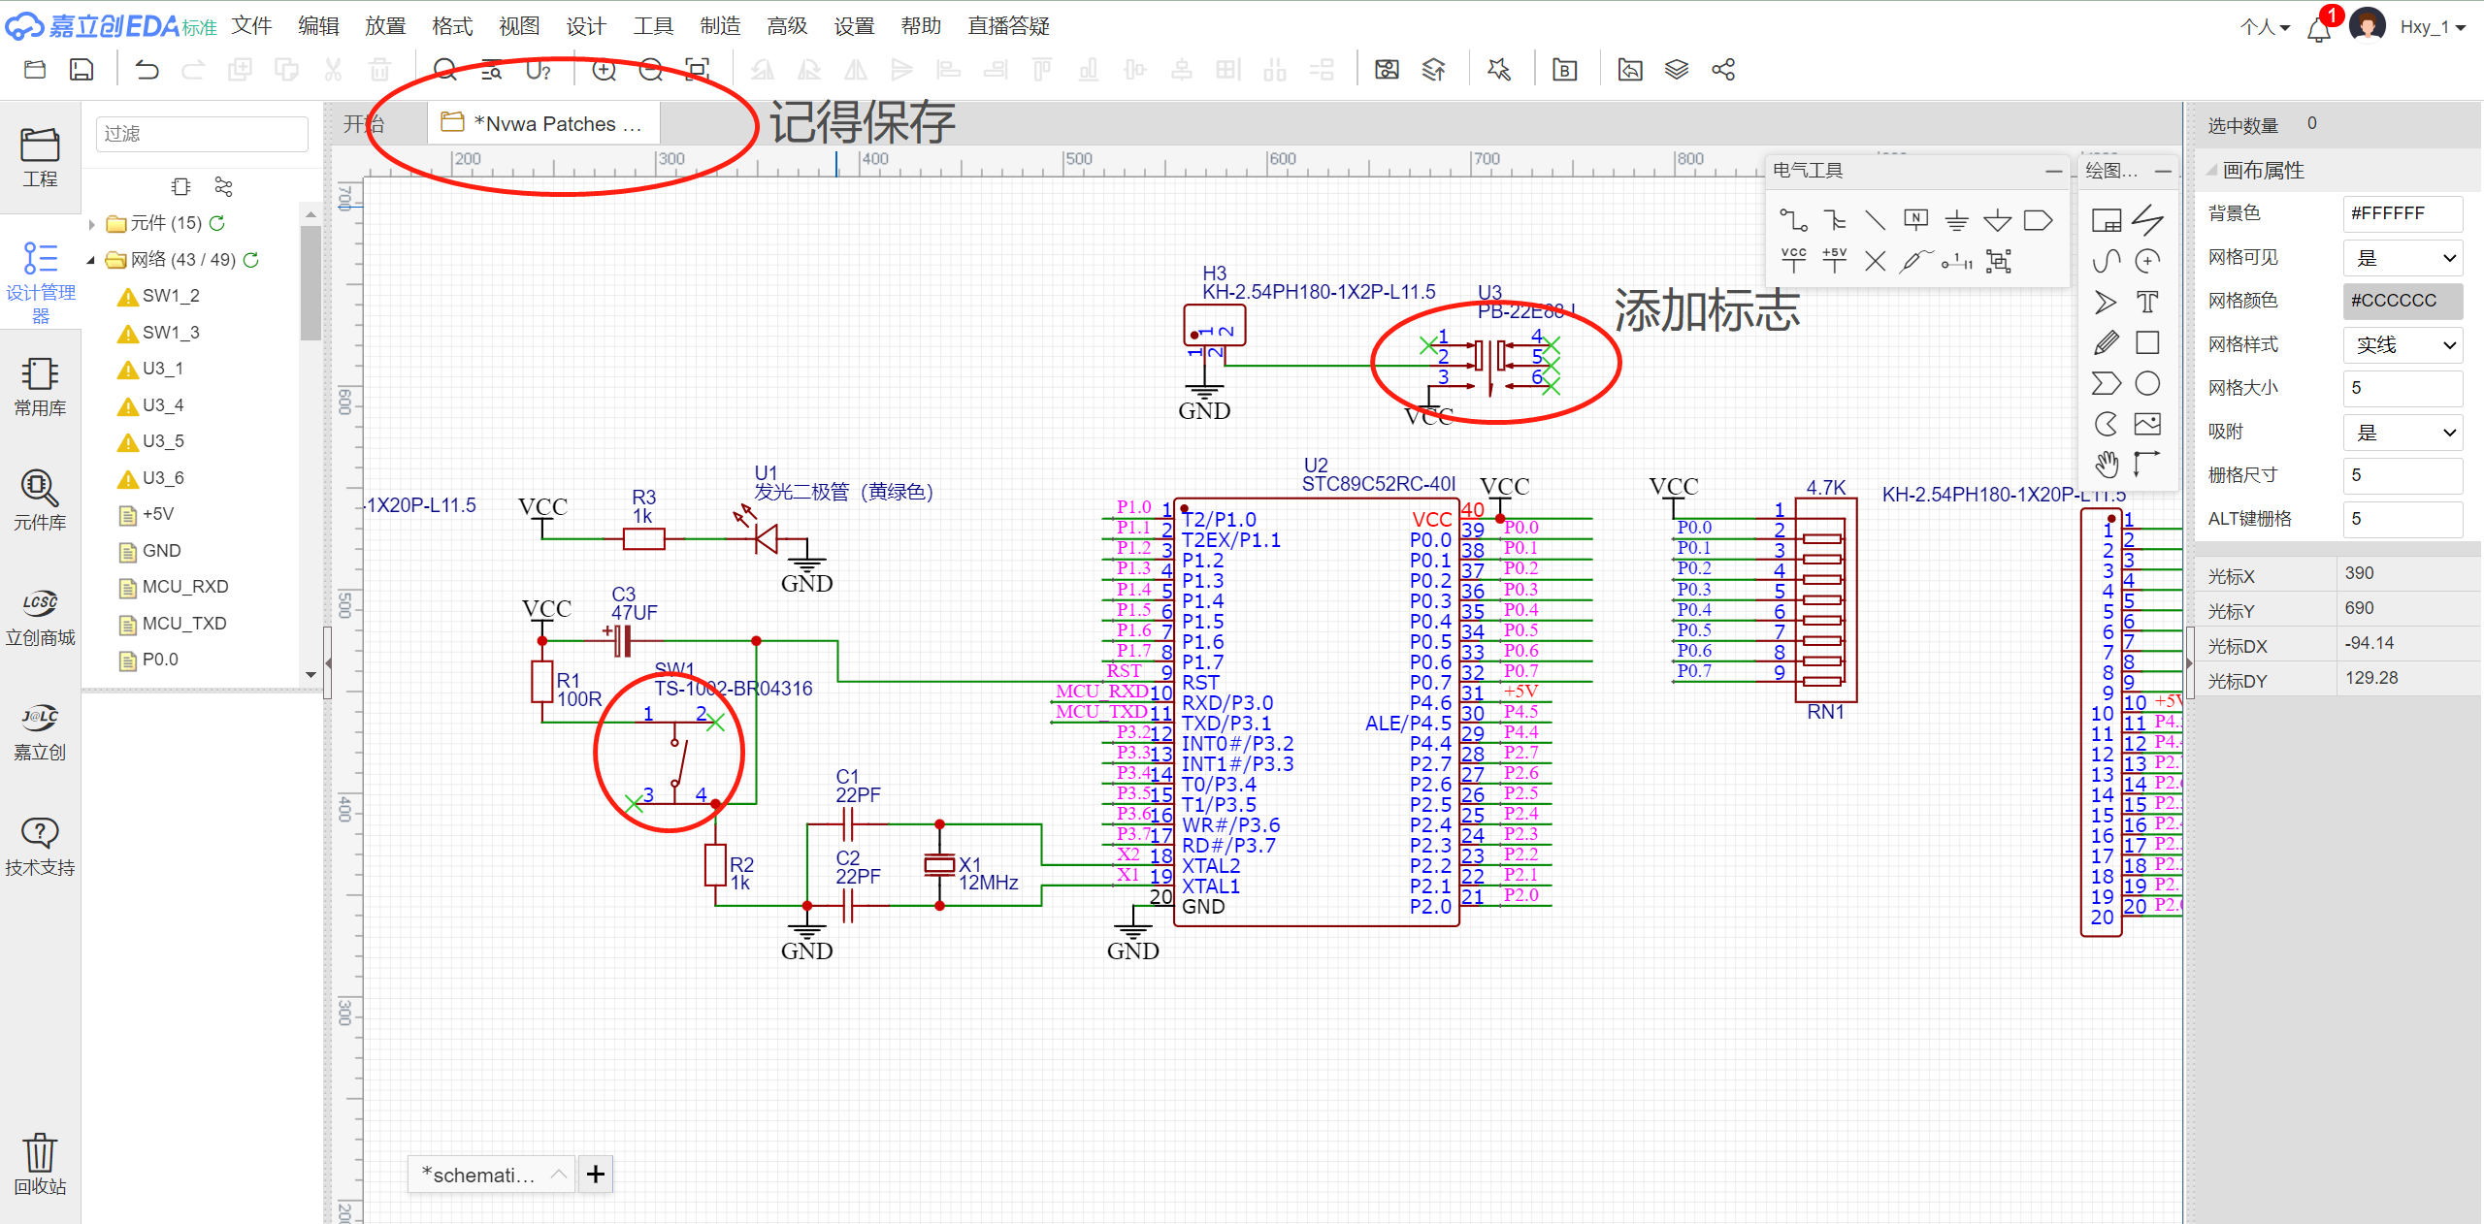
Task: Select the Wire drawing tool
Action: pyautogui.click(x=1793, y=220)
